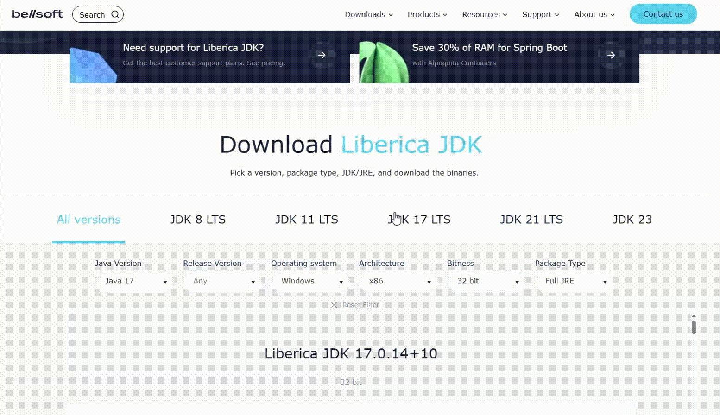
Task: Click the X icon beside Reset Filter
Action: tap(334, 305)
